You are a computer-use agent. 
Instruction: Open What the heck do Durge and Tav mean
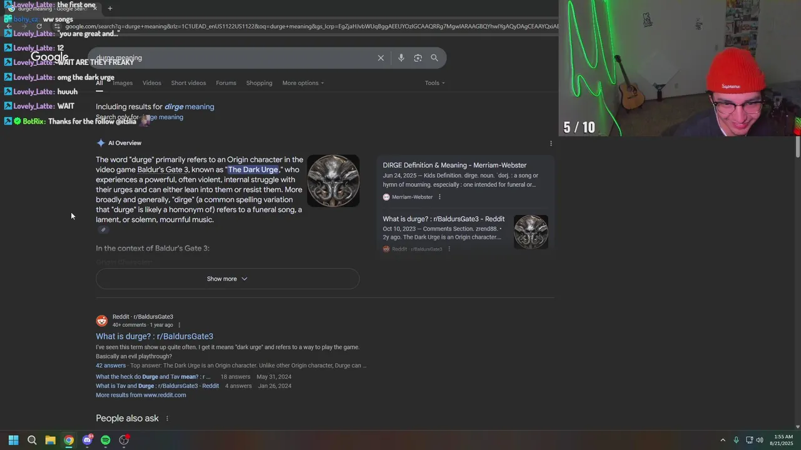(x=153, y=377)
